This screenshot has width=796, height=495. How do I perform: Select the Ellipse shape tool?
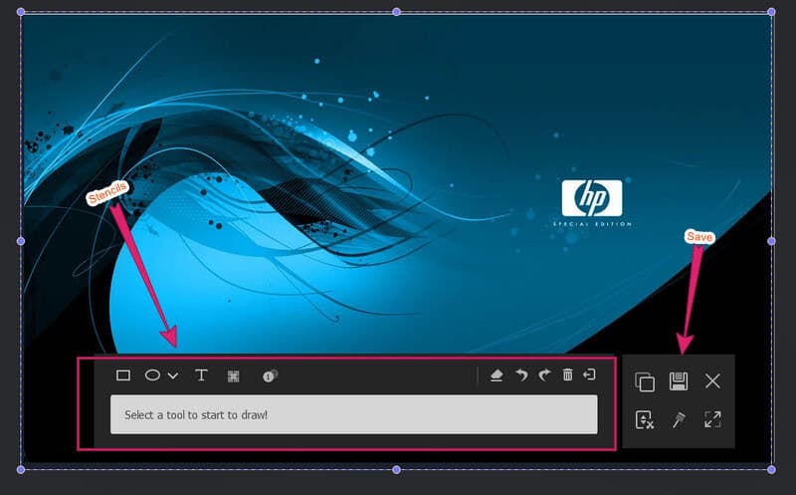tap(153, 375)
